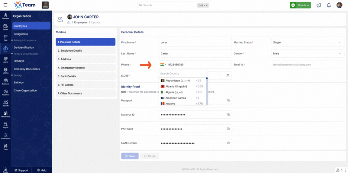The width and height of the screenshot is (348, 173).
Task: Unhide the PAN Card number
Action: click(228, 129)
